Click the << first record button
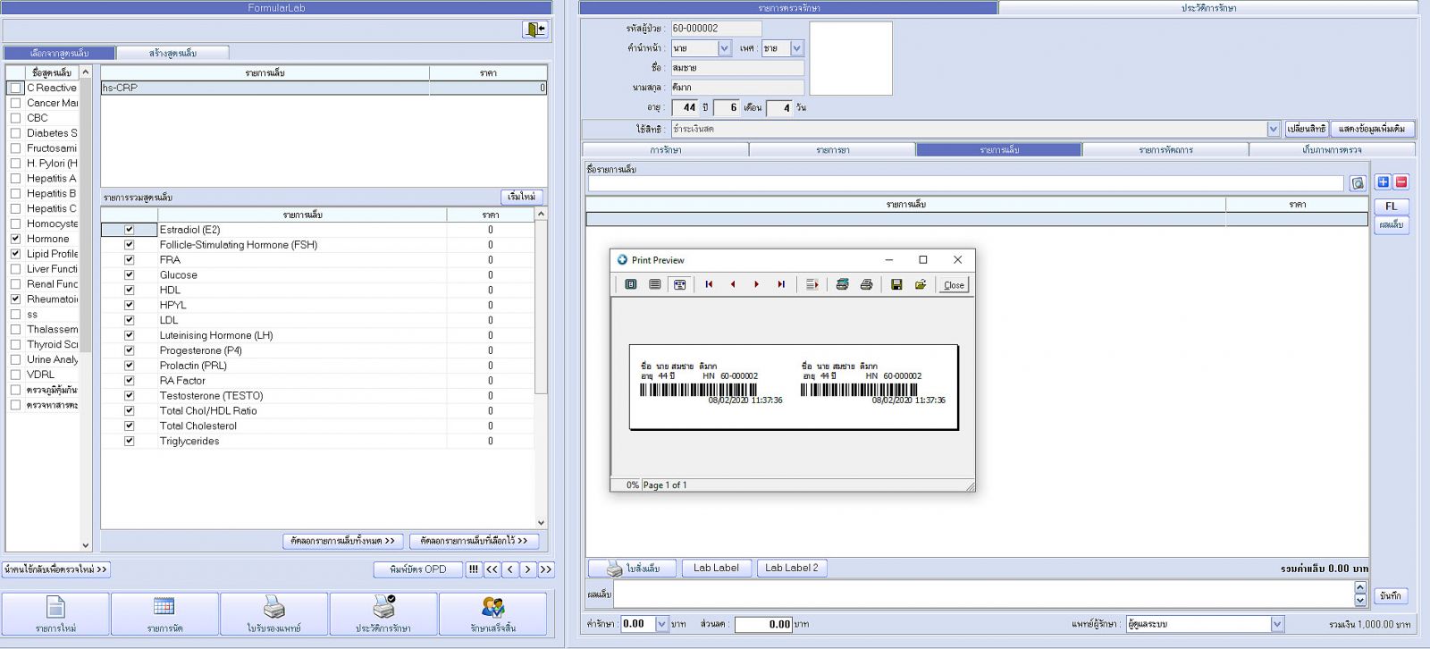 [x=492, y=569]
